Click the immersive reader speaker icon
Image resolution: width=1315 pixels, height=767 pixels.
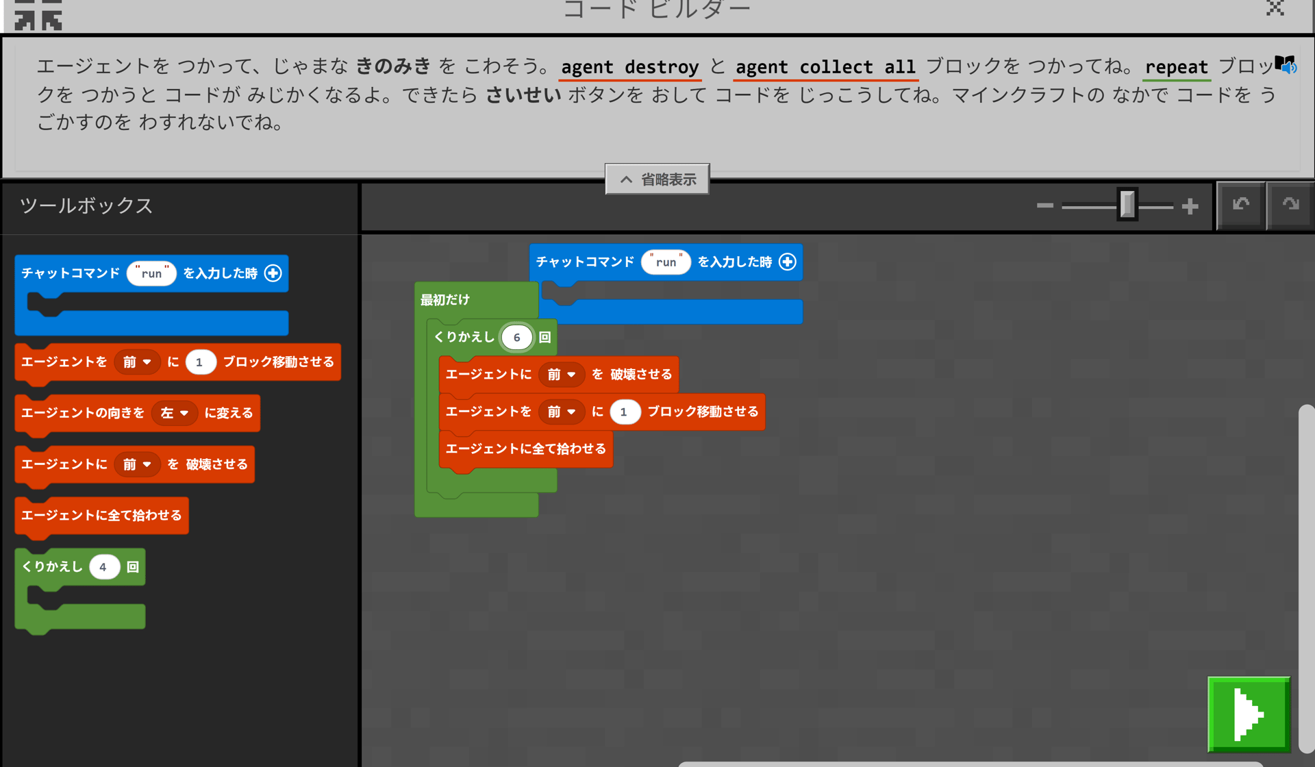[x=1286, y=65]
